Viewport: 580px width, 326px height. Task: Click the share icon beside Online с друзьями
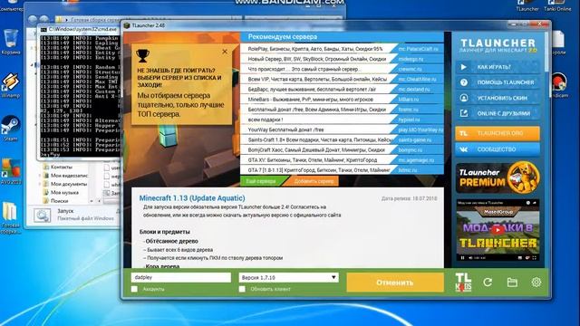pyautogui.click(x=463, y=113)
